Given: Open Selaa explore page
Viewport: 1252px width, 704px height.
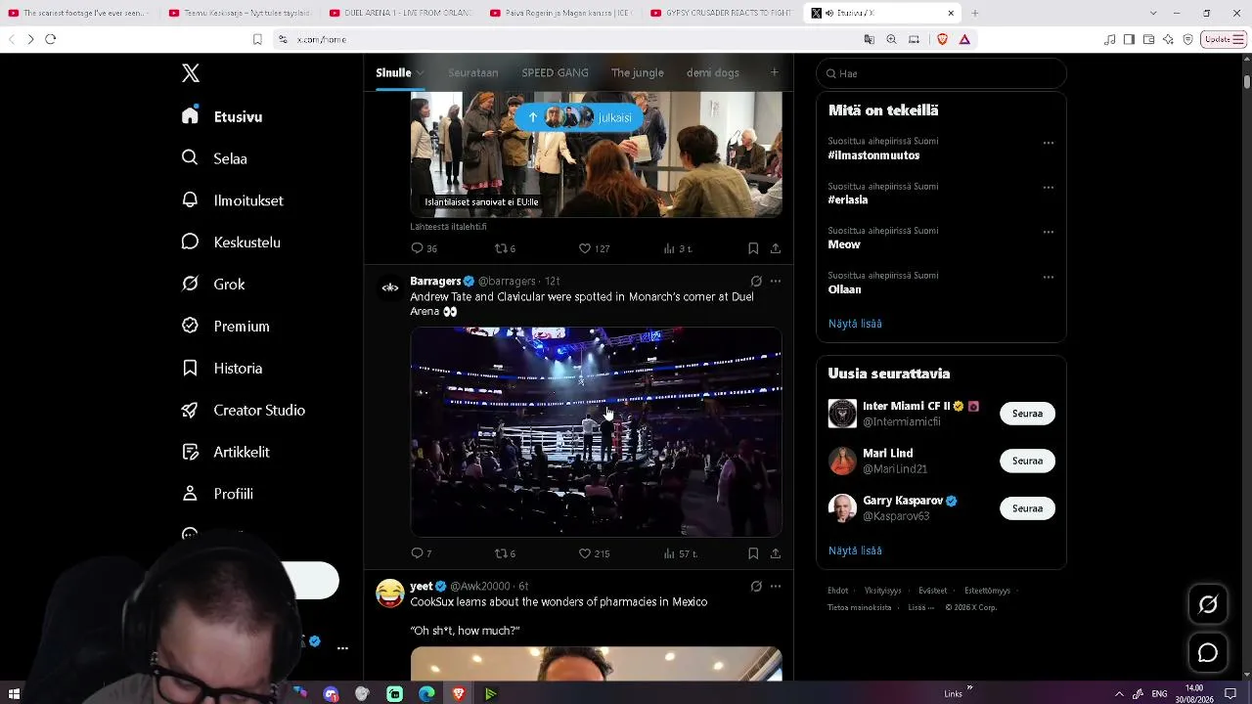Looking at the screenshot, I should click(214, 158).
